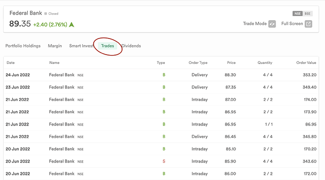Open the Full Screen icon

[308, 24]
